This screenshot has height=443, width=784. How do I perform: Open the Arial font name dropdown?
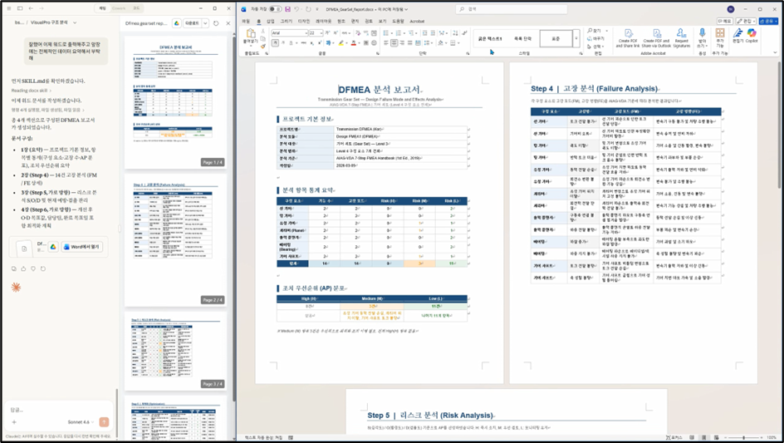click(x=306, y=33)
